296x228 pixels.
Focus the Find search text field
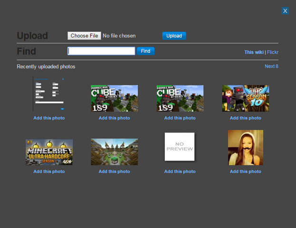point(101,51)
